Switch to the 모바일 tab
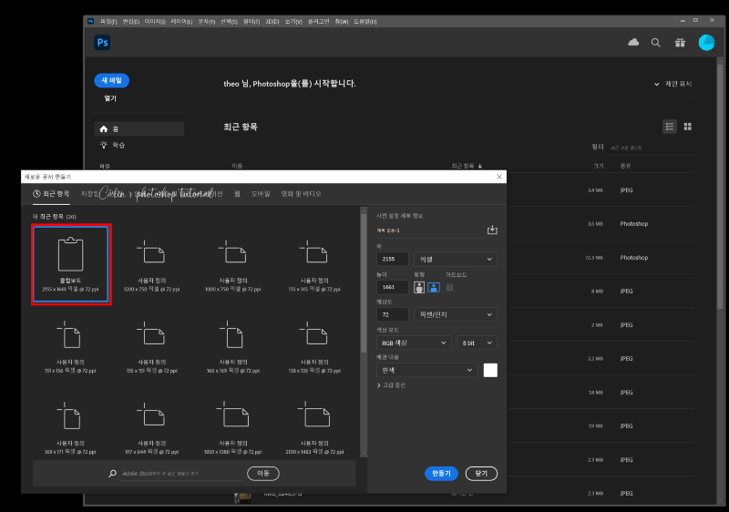The width and height of the screenshot is (729, 512). point(261,194)
